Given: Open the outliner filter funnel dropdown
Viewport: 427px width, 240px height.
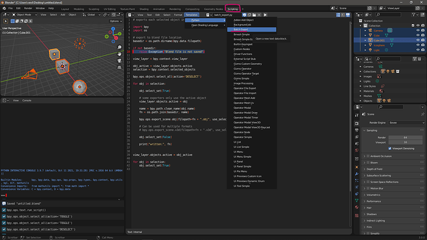Looking at the screenshot, I should 415,15.
